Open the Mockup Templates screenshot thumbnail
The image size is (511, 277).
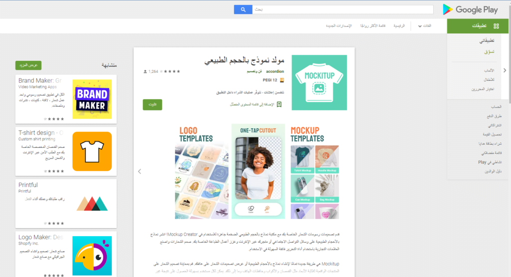pyautogui.click(x=314, y=171)
